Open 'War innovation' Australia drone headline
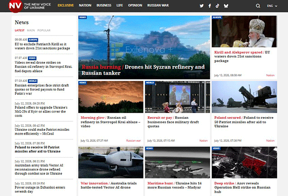This screenshot has height=196, width=288. pos(108,185)
